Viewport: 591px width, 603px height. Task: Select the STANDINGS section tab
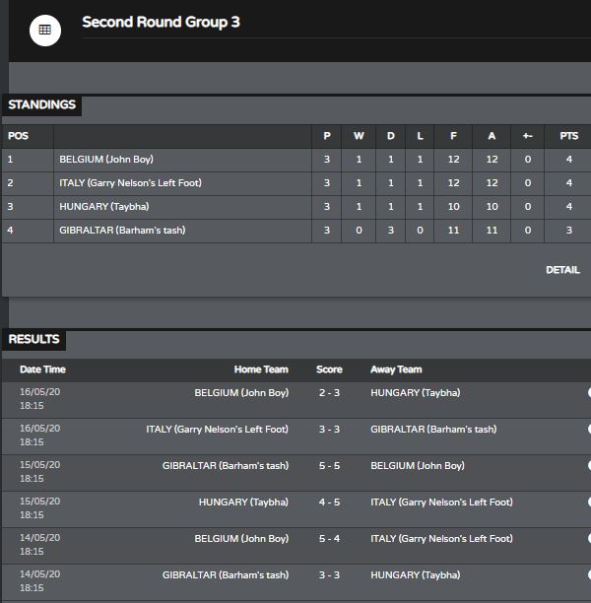pyautogui.click(x=42, y=104)
